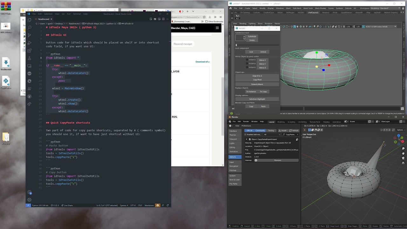Click the Maya home icon
407x229 pixels.
click(231, 8)
